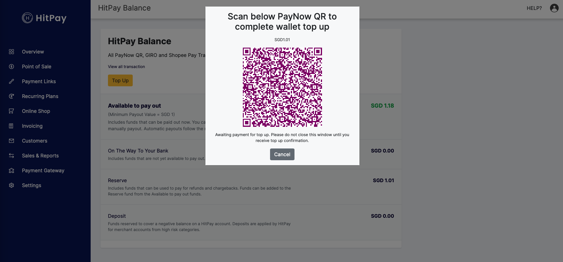Click the Payment Links chain icon
This screenshot has width=563, height=262.
point(11,81)
